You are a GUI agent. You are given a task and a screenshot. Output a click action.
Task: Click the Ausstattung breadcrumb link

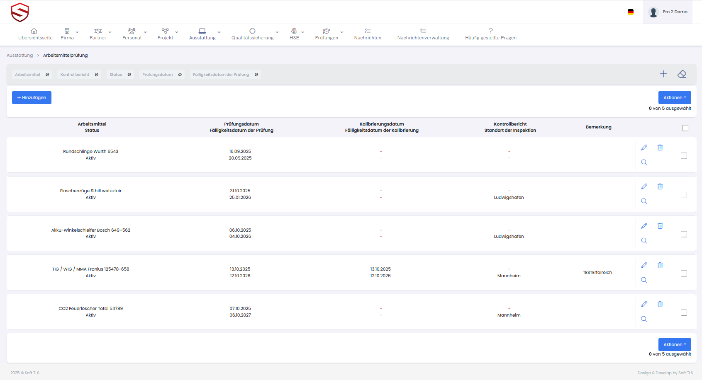tap(19, 56)
